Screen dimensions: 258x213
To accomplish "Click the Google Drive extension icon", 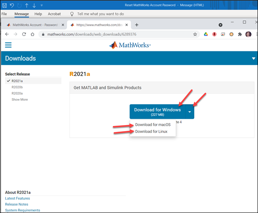I will pyautogui.click(x=206, y=34).
